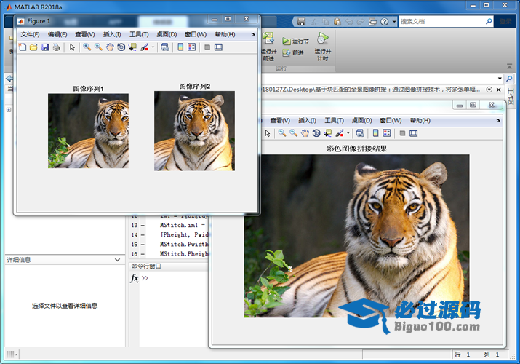
Task: Toggle Insert Colorbar in Figure 1 toolbar
Action: 180,47
